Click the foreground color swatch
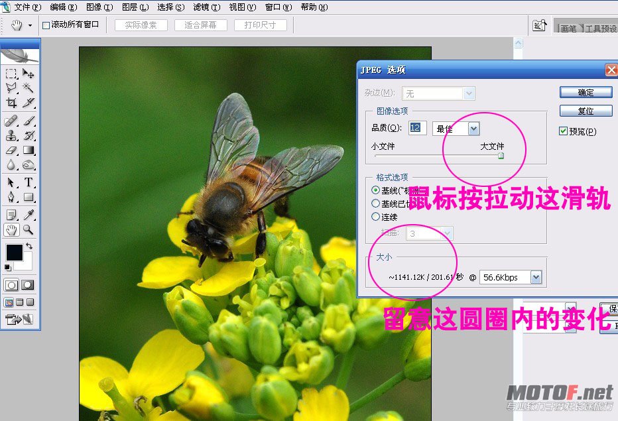 14,253
